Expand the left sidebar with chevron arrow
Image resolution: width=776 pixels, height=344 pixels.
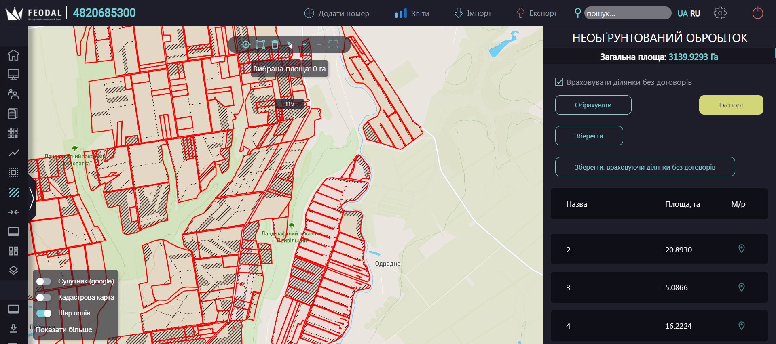click(32, 198)
